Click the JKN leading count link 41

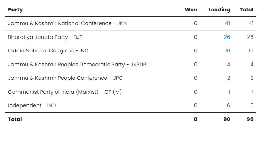pyautogui.click(x=227, y=23)
